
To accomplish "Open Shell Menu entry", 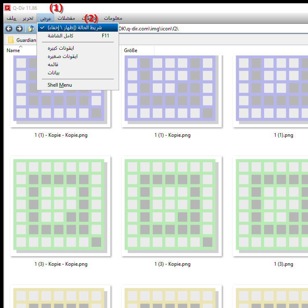I will point(78,85).
